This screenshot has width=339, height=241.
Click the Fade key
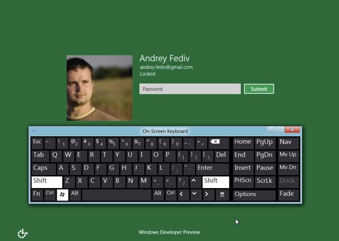point(288,195)
